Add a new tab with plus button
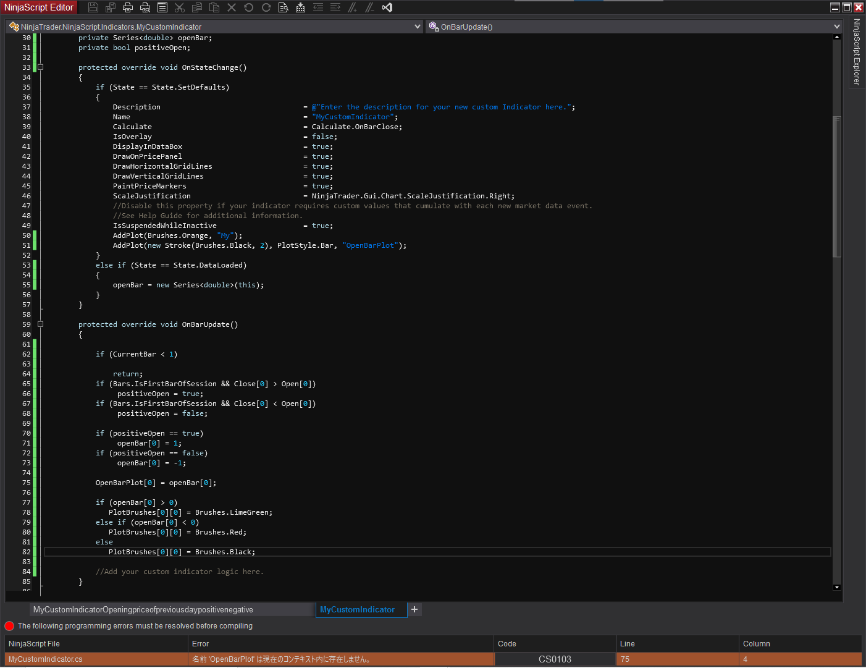Screen dimensions: 866x668 pos(414,609)
